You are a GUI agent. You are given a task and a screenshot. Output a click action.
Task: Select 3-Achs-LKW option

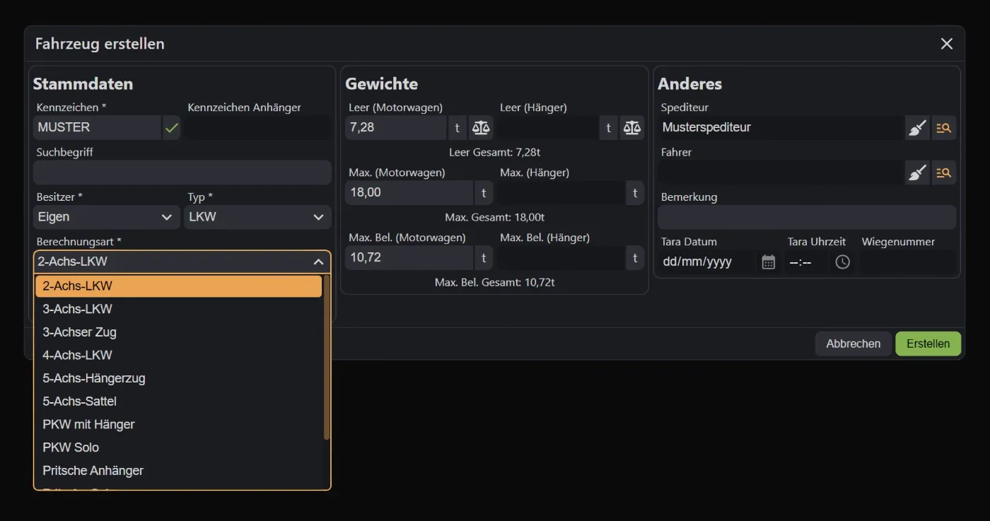(179, 309)
